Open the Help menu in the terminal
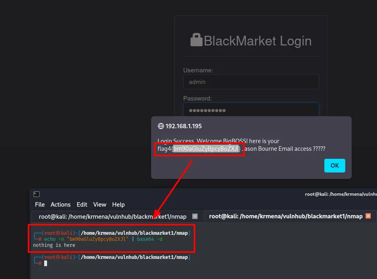The width and height of the screenshot is (377, 279). [x=118, y=205]
